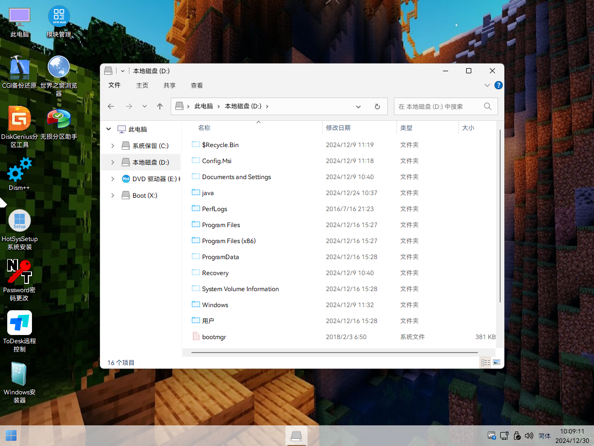Launch CGI备份还原 from the desktop
This screenshot has height=446, width=594.
[19, 72]
